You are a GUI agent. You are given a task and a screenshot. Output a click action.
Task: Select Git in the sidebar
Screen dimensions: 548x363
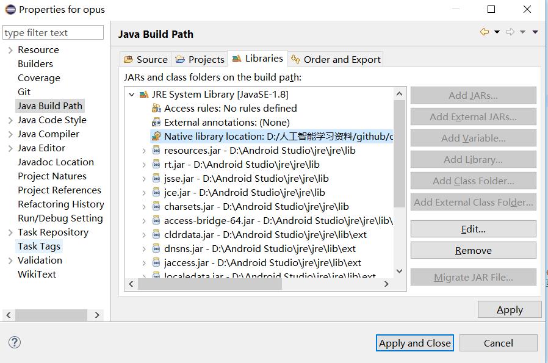click(24, 92)
